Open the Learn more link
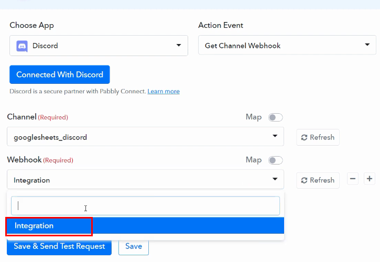Viewport: 380px width, 262px height. 164,91
